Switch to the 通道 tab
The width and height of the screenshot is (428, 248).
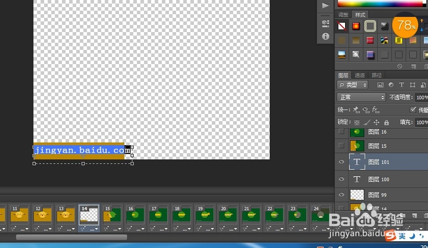pyautogui.click(x=360, y=75)
